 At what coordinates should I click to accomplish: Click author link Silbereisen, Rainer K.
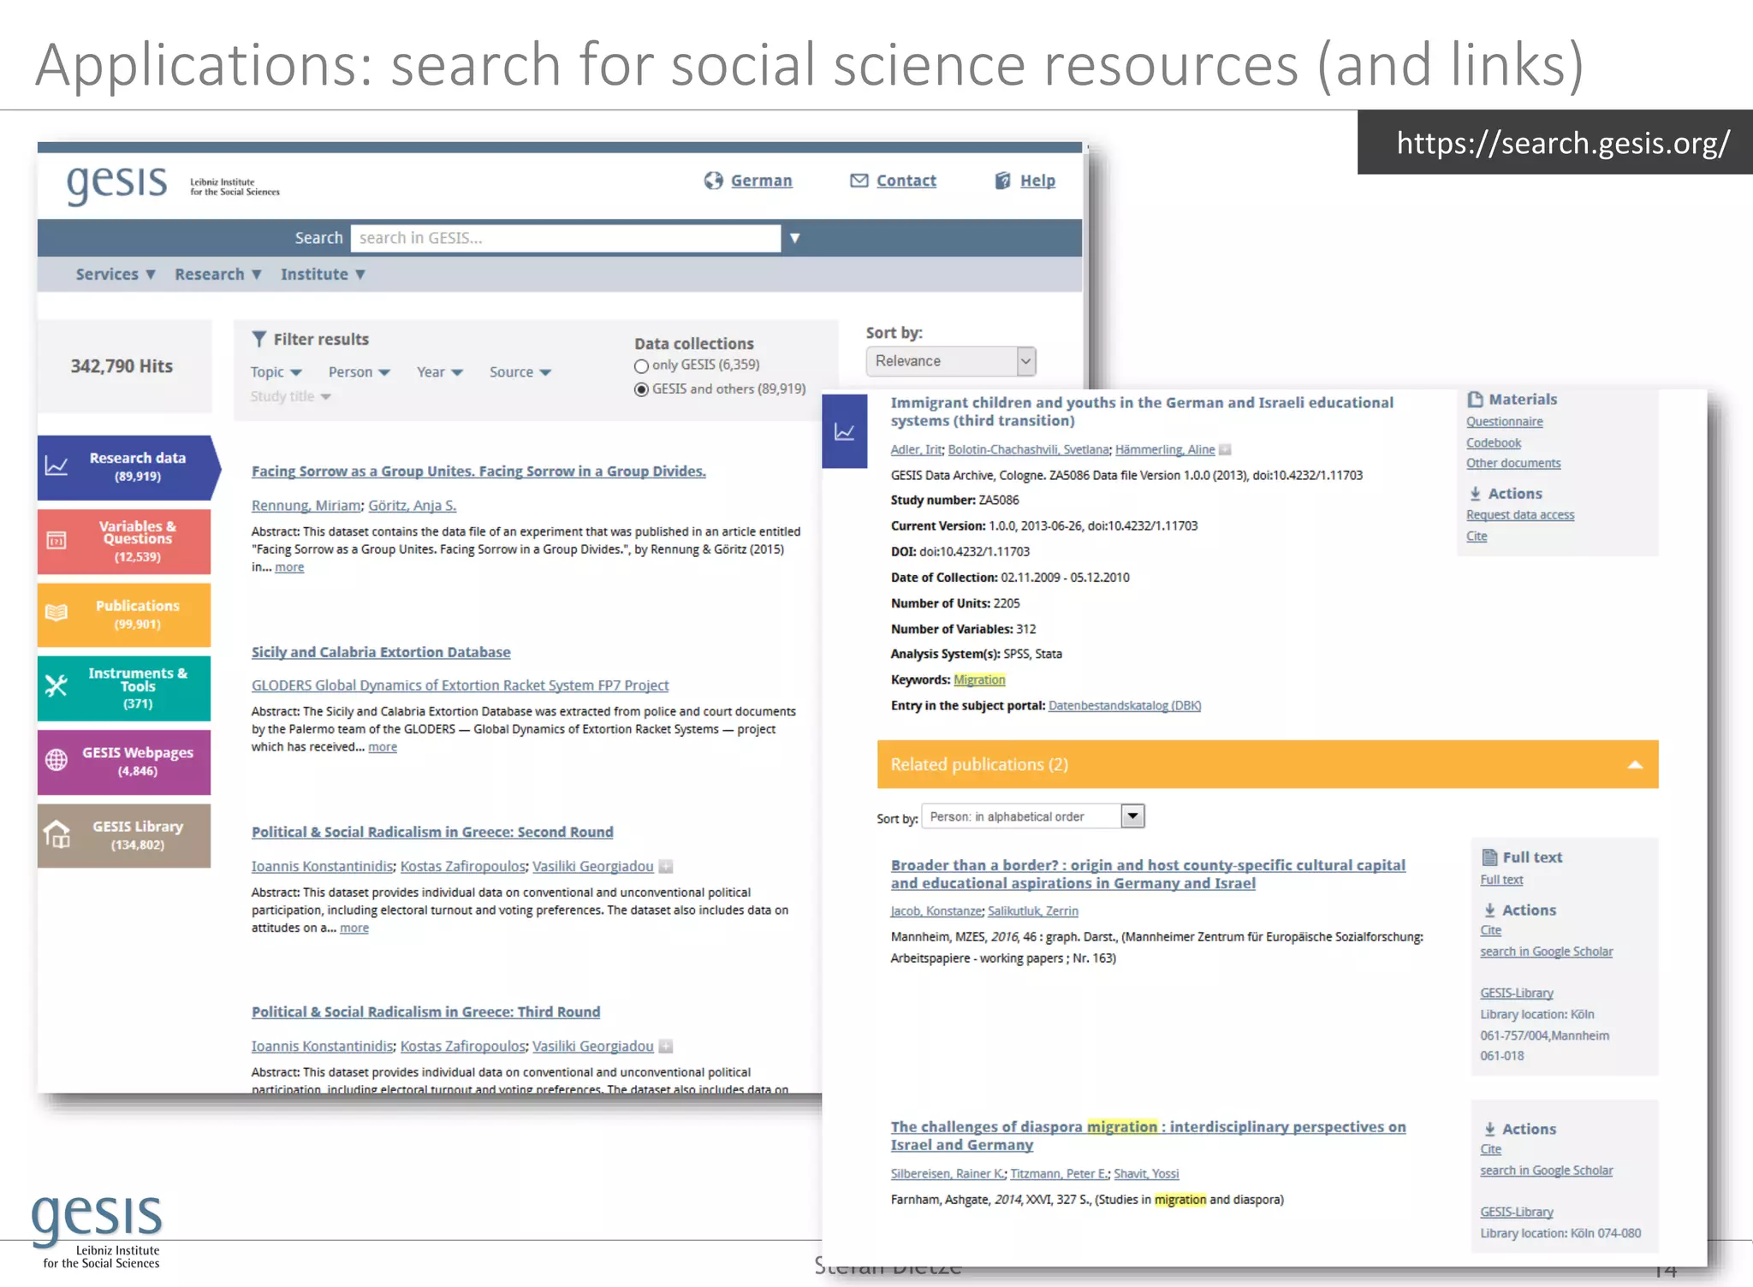(x=948, y=1174)
